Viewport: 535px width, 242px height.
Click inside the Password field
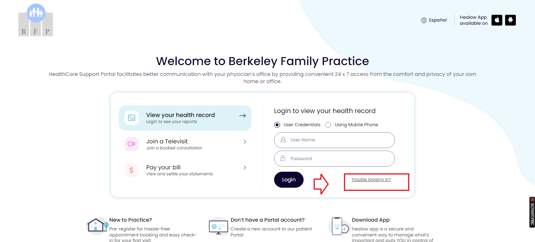334,158
